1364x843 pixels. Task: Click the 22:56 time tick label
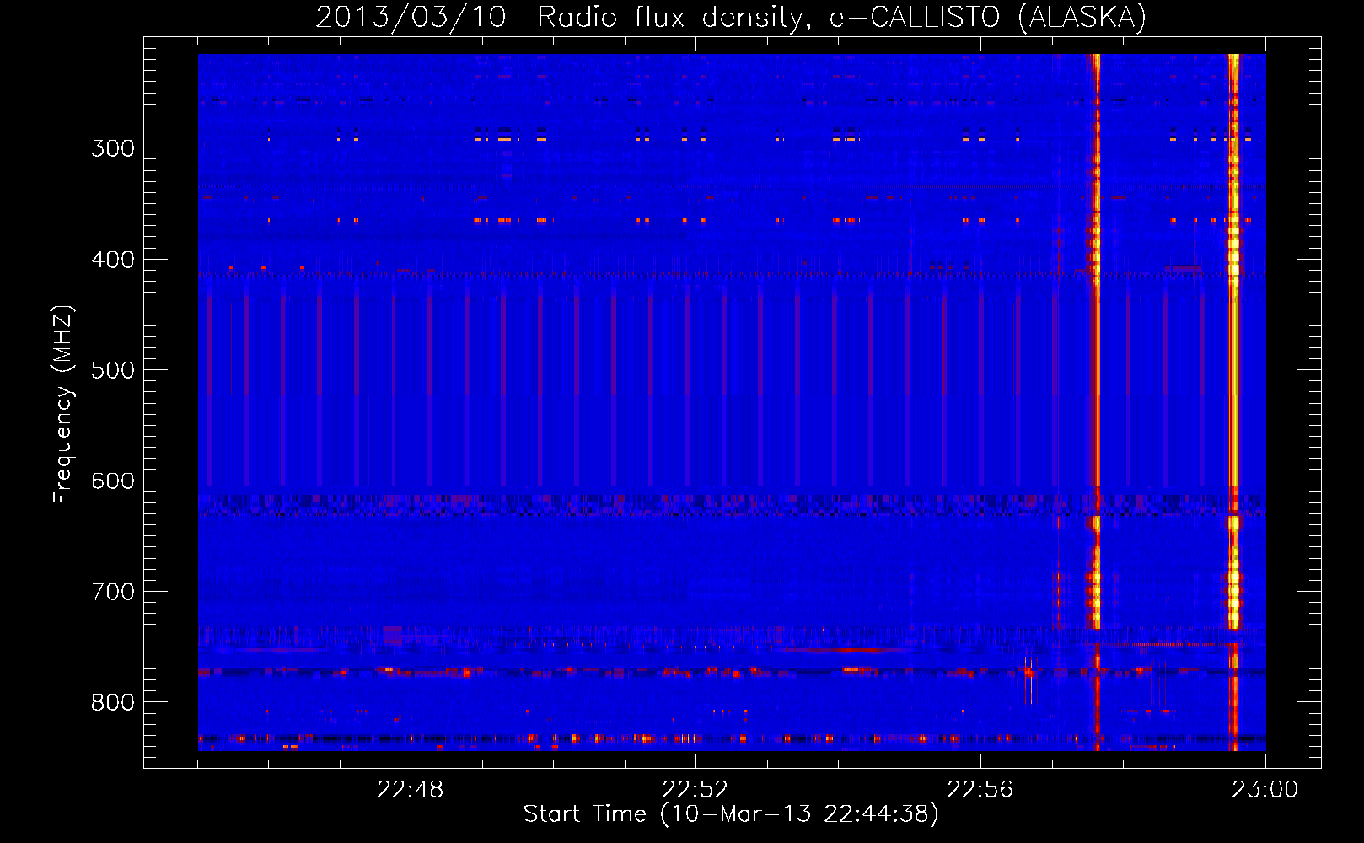(980, 790)
